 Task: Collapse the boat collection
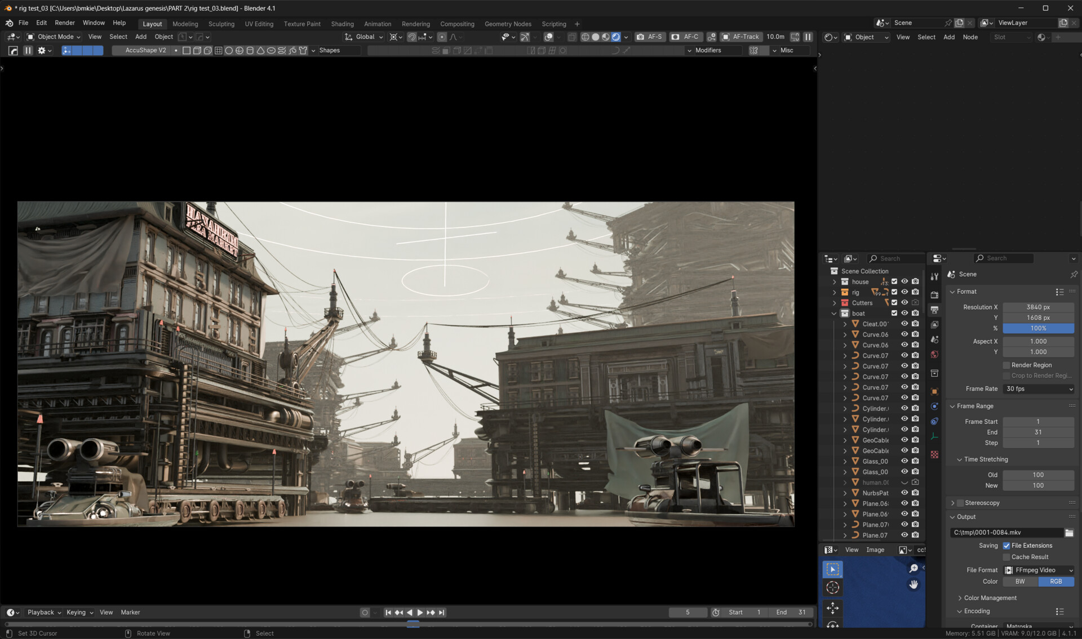834,314
